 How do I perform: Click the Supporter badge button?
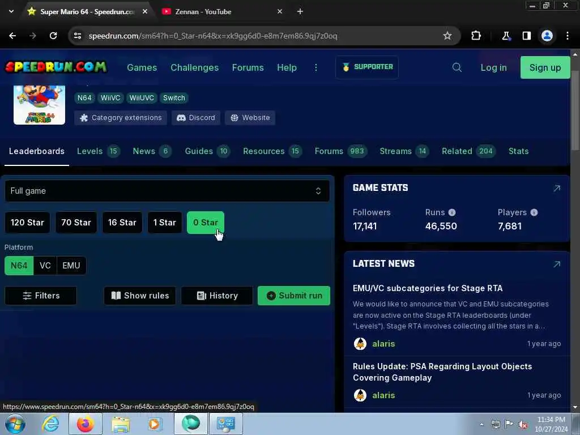click(x=367, y=67)
